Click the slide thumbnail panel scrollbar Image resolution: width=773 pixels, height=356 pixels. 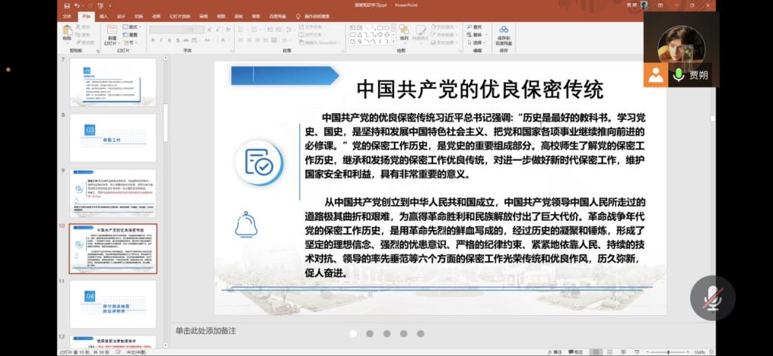(x=165, y=123)
